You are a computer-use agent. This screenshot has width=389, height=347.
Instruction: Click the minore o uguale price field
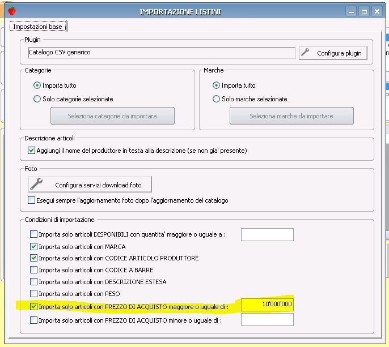click(267, 319)
